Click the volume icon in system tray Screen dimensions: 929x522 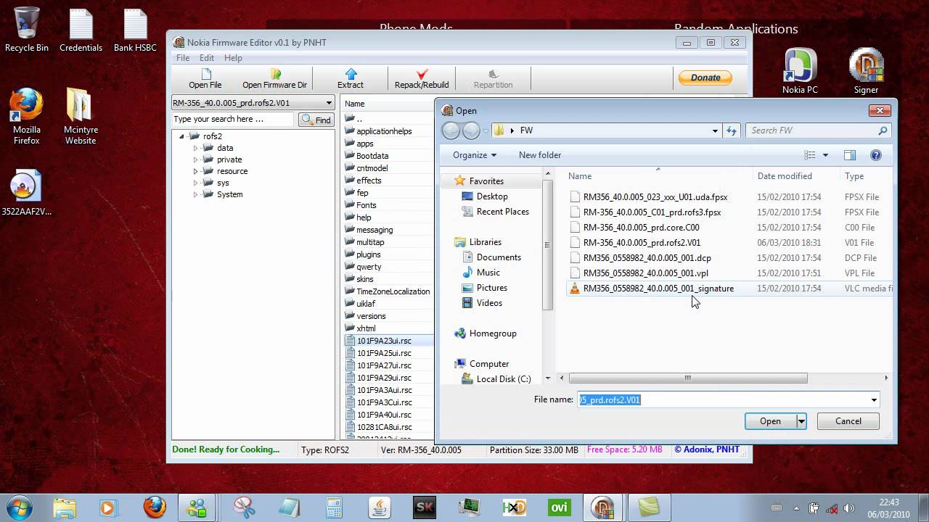point(850,508)
